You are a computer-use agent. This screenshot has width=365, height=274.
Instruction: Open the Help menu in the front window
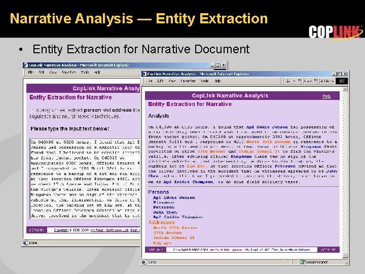(217, 81)
